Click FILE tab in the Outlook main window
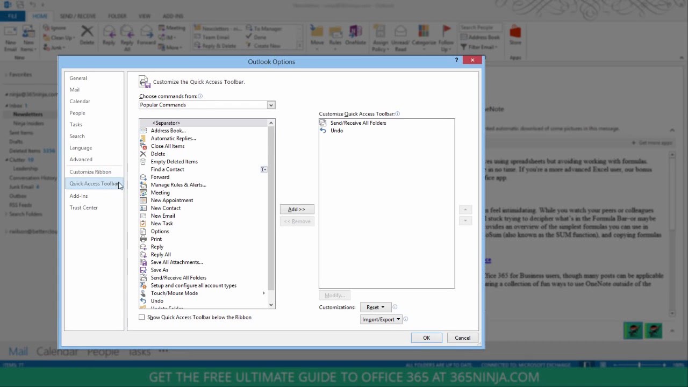The height and width of the screenshot is (387, 688). [x=12, y=16]
